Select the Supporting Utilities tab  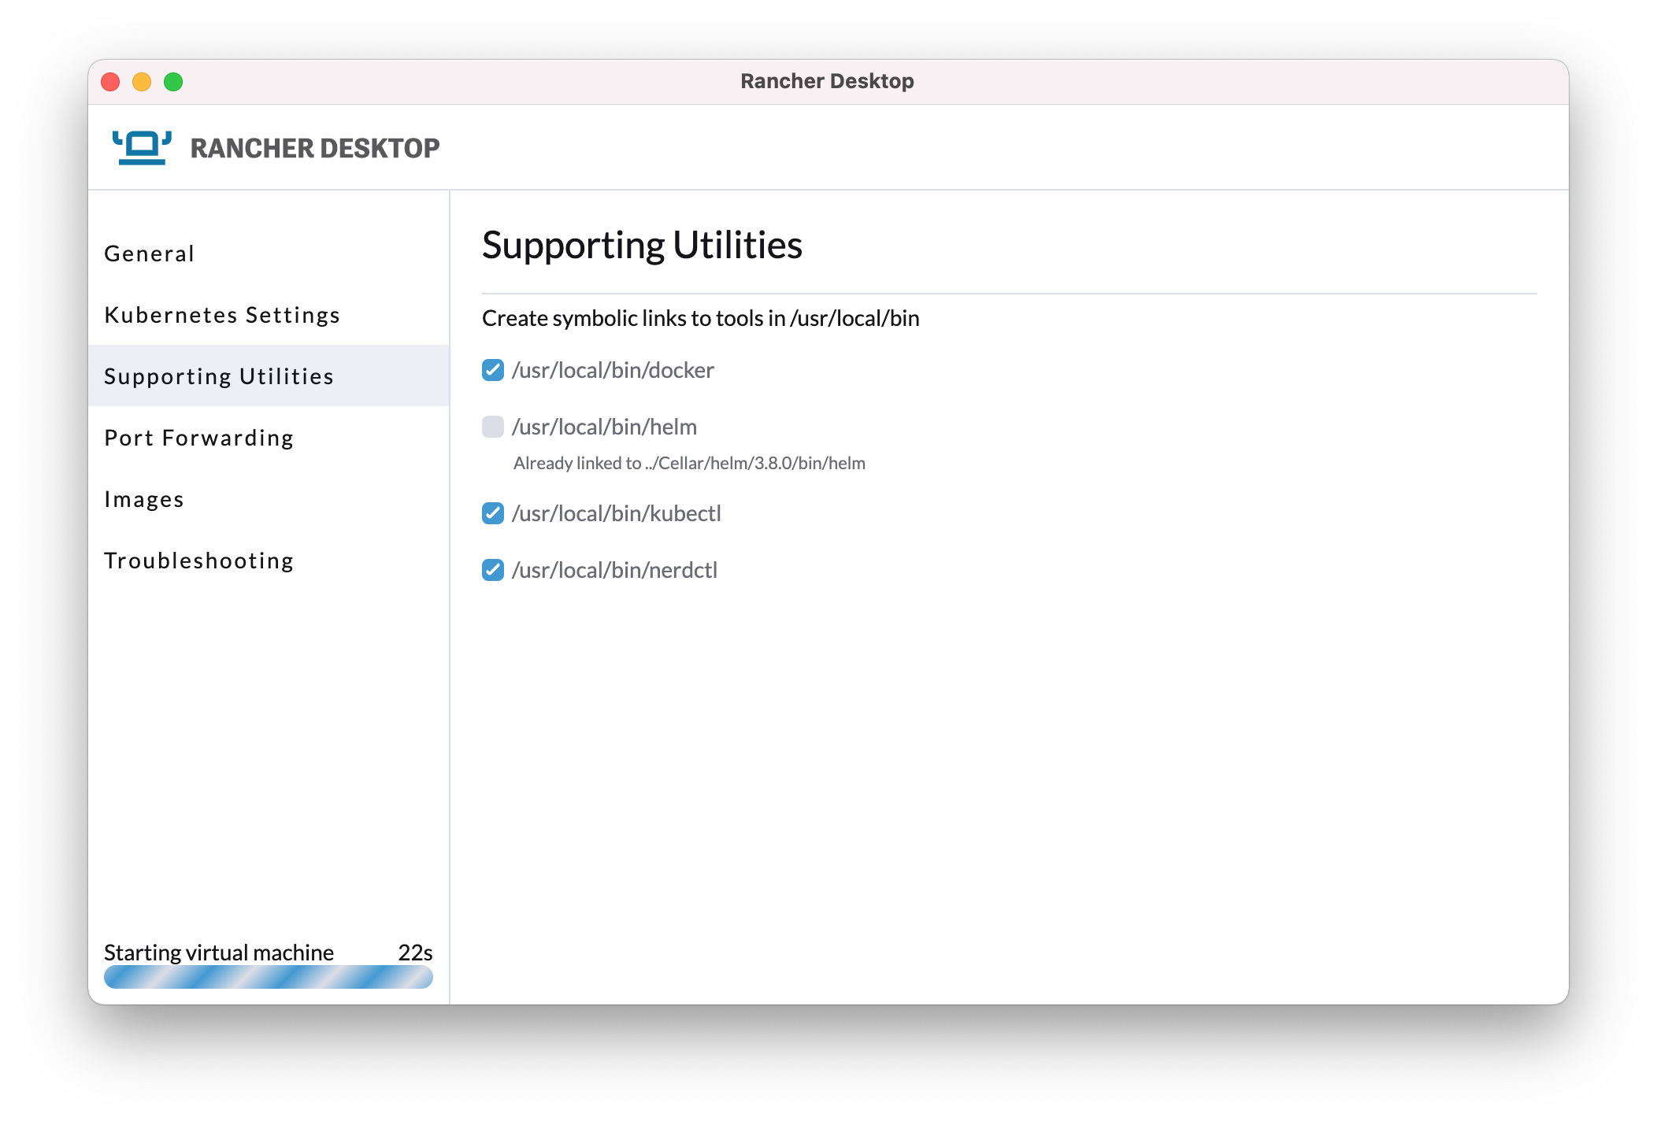pos(220,376)
